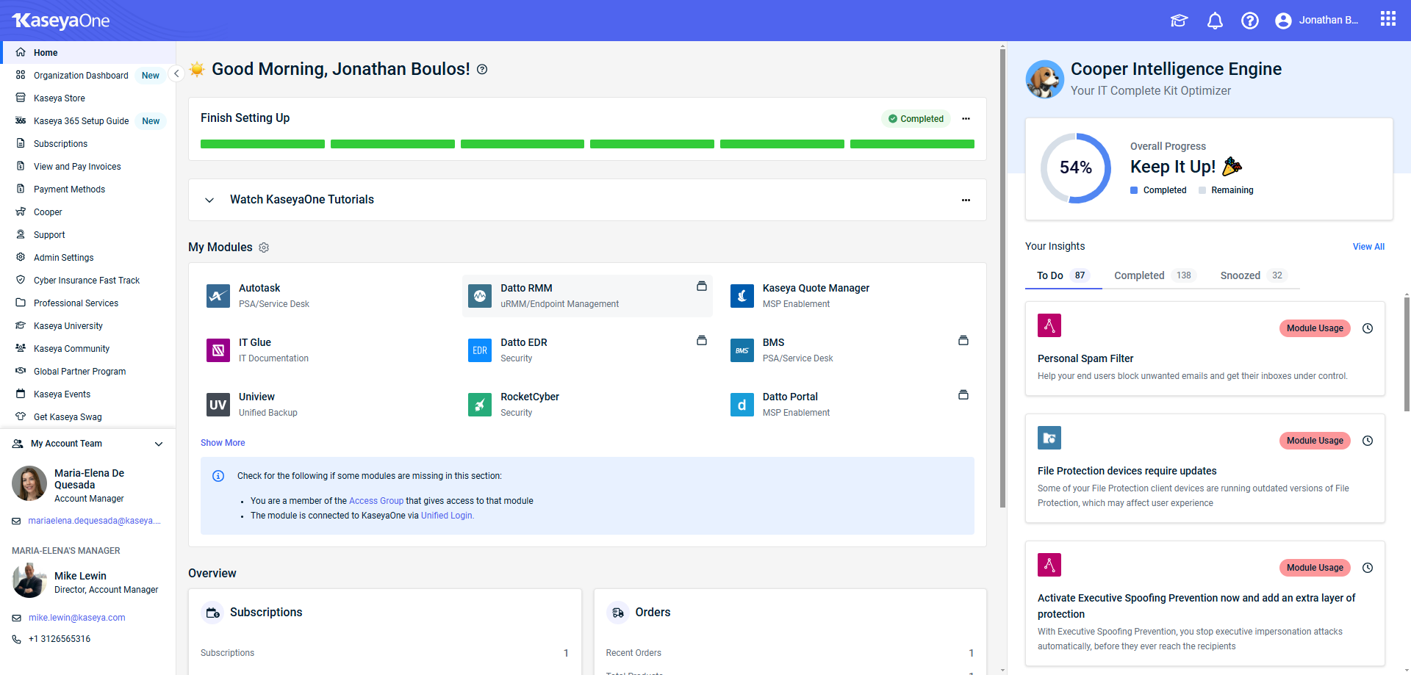This screenshot has width=1411, height=675.
Task: Open the notifications bell
Action: (1215, 21)
